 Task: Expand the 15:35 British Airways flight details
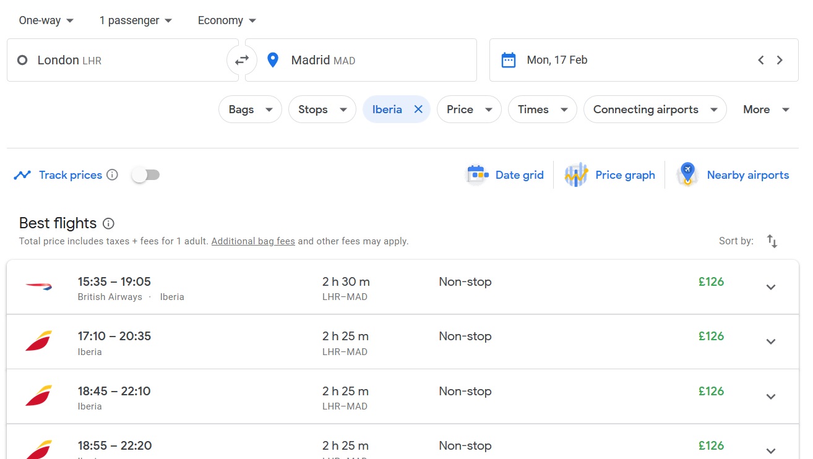(x=770, y=287)
